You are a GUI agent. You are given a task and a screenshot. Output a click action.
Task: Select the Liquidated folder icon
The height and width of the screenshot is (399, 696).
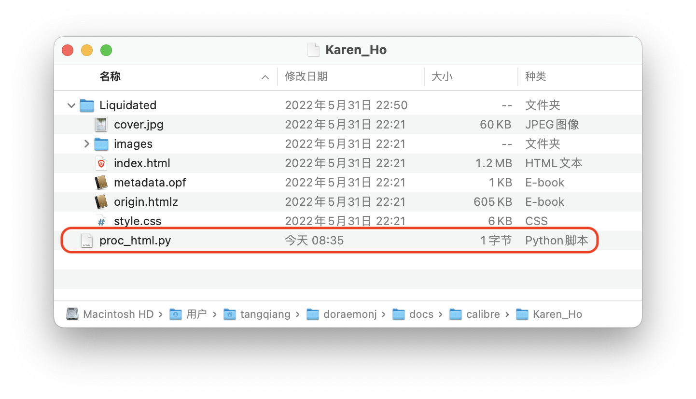coord(87,105)
